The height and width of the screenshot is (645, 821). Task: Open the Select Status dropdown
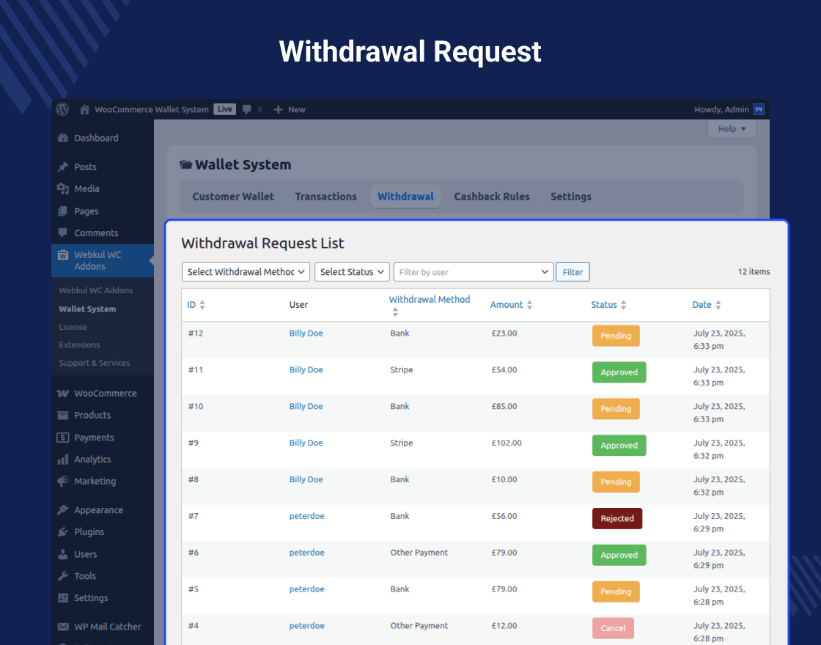pyautogui.click(x=352, y=272)
